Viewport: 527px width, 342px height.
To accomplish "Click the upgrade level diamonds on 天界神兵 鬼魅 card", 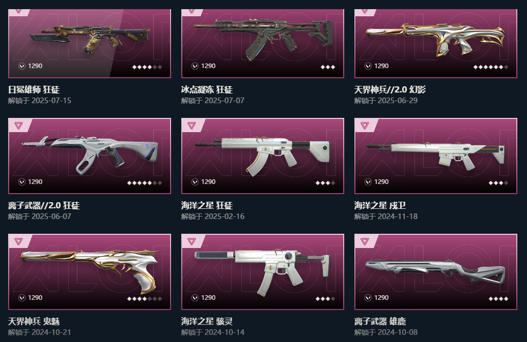I will pyautogui.click(x=145, y=299).
